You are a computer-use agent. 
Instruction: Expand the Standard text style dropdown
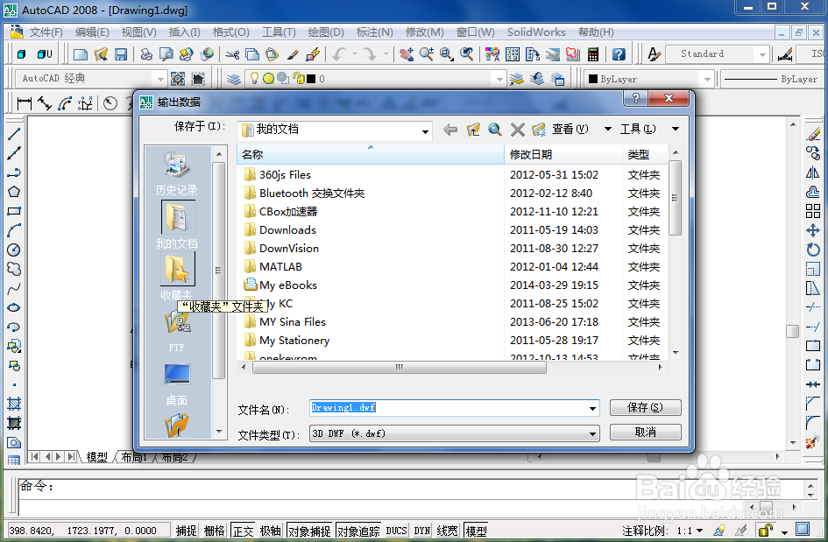click(762, 53)
